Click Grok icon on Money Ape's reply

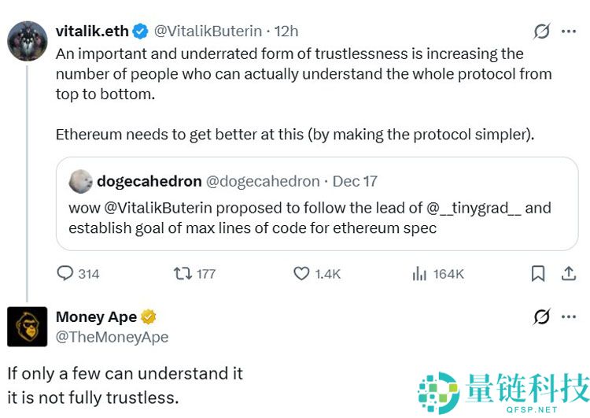pyautogui.click(x=541, y=316)
